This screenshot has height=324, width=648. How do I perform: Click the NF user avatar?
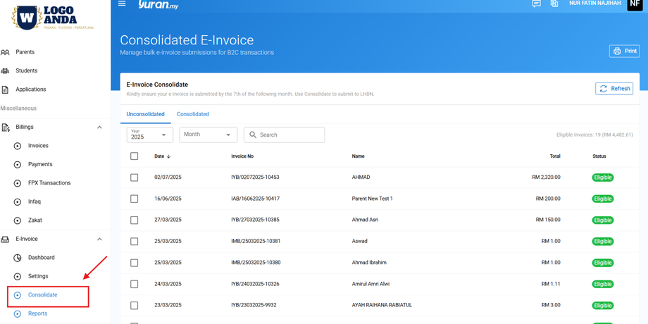point(634,4)
